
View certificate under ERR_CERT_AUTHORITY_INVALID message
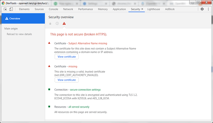[67, 80]
